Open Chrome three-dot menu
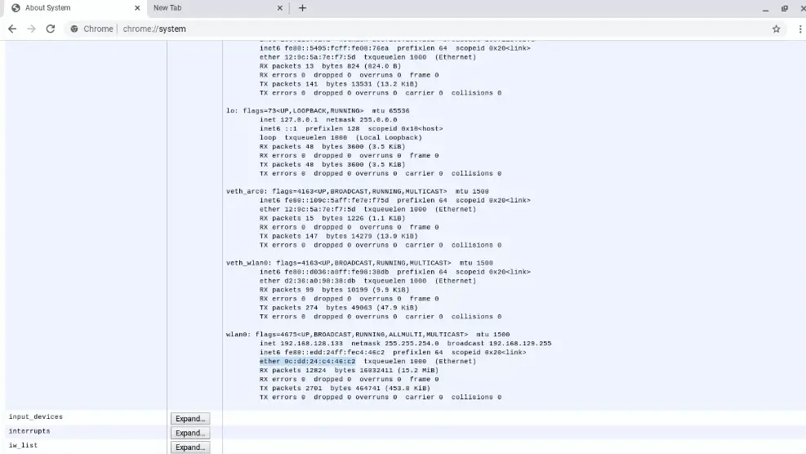 pos(799,29)
